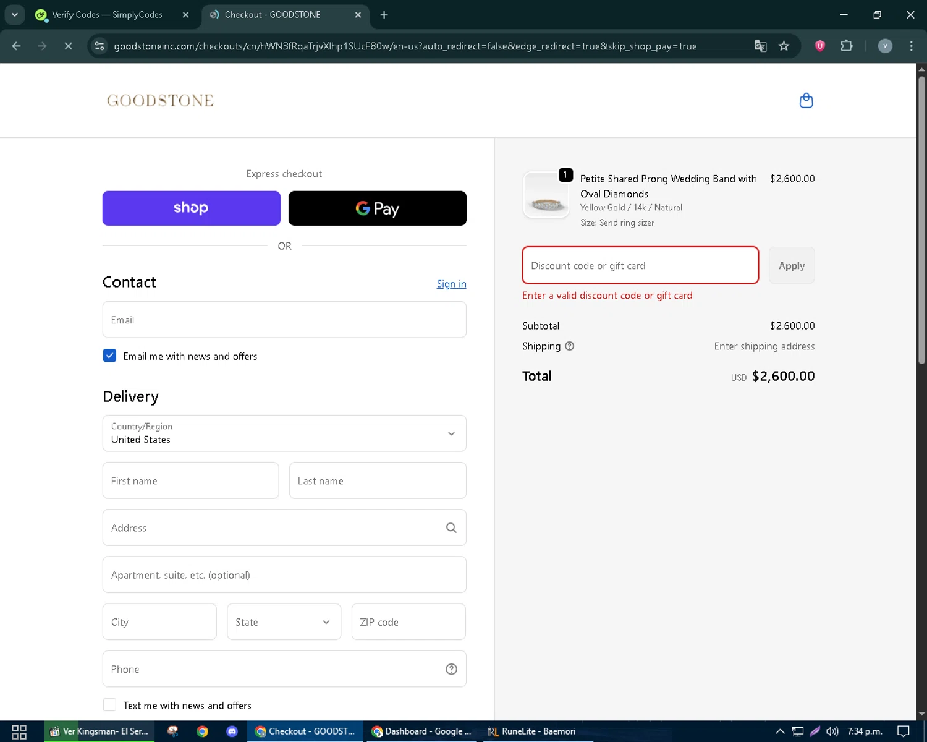Click Apartment, suite, etc. field
The width and height of the screenshot is (927, 742).
284,575
